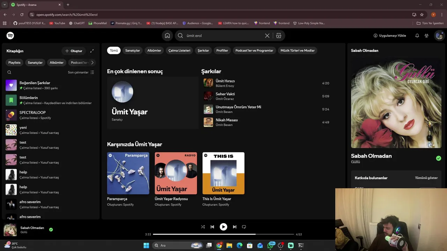
Task: Select the Albümler search results filter
Action: point(154,51)
